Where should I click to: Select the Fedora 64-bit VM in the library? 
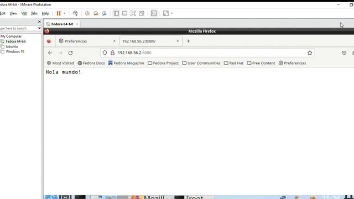(15, 41)
